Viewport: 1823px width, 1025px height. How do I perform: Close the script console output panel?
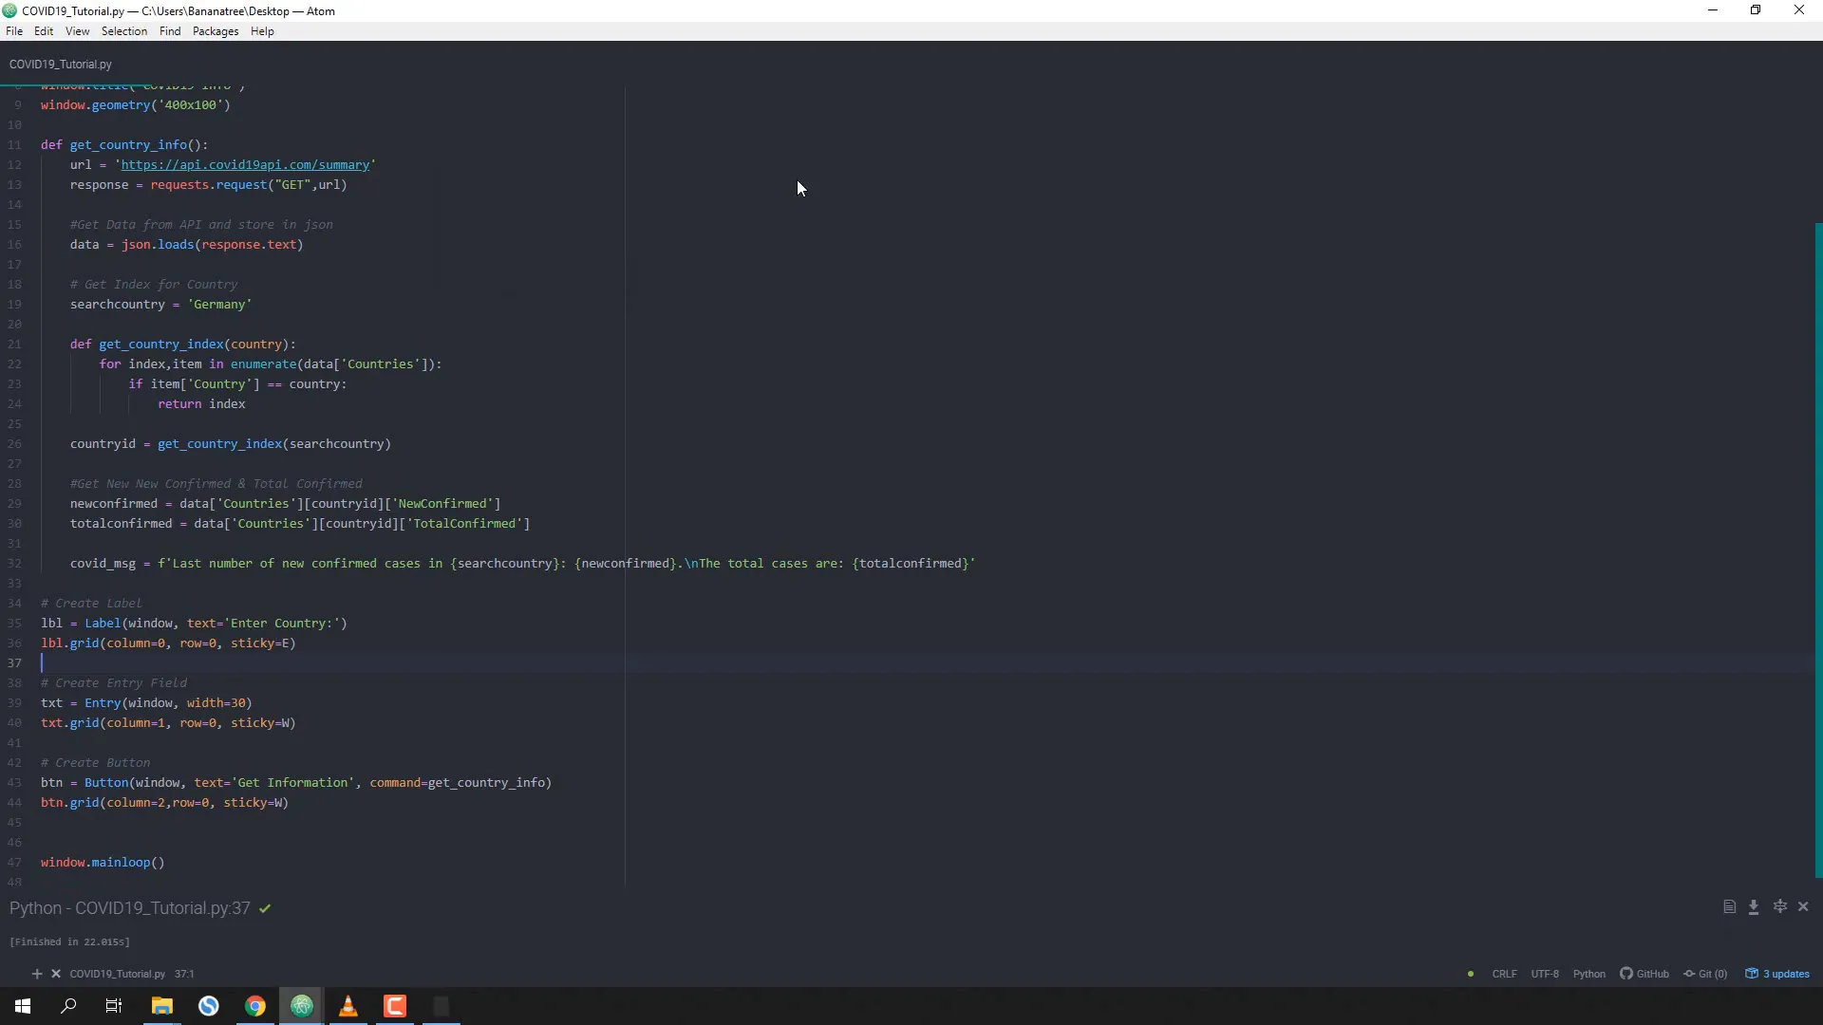[1803, 906]
